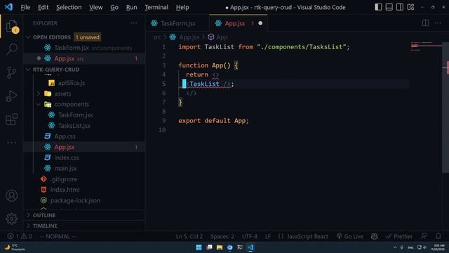Change file encoding UTF-8
This screenshot has height=253, width=449.
pos(250,236)
